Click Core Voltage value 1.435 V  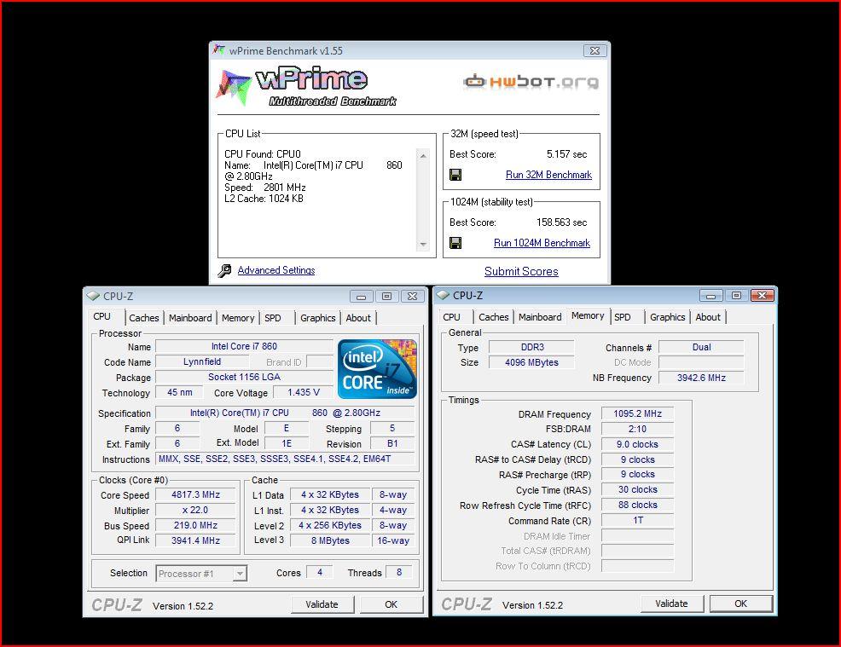303,392
